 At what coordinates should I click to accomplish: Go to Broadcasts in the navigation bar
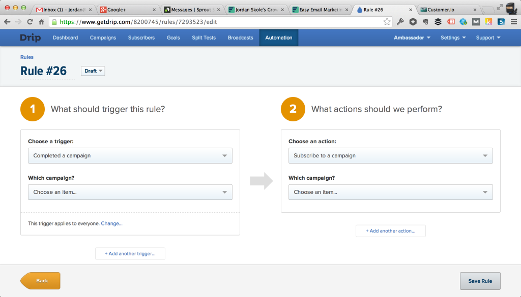[240, 38]
